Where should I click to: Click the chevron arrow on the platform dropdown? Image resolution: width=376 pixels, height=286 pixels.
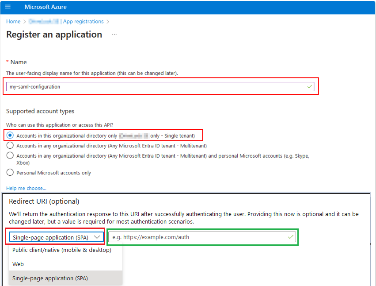pyautogui.click(x=97, y=237)
